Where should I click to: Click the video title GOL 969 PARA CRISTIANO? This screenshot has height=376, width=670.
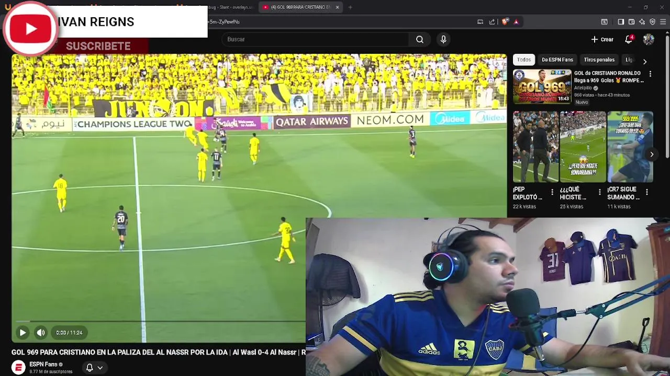[x=159, y=352]
